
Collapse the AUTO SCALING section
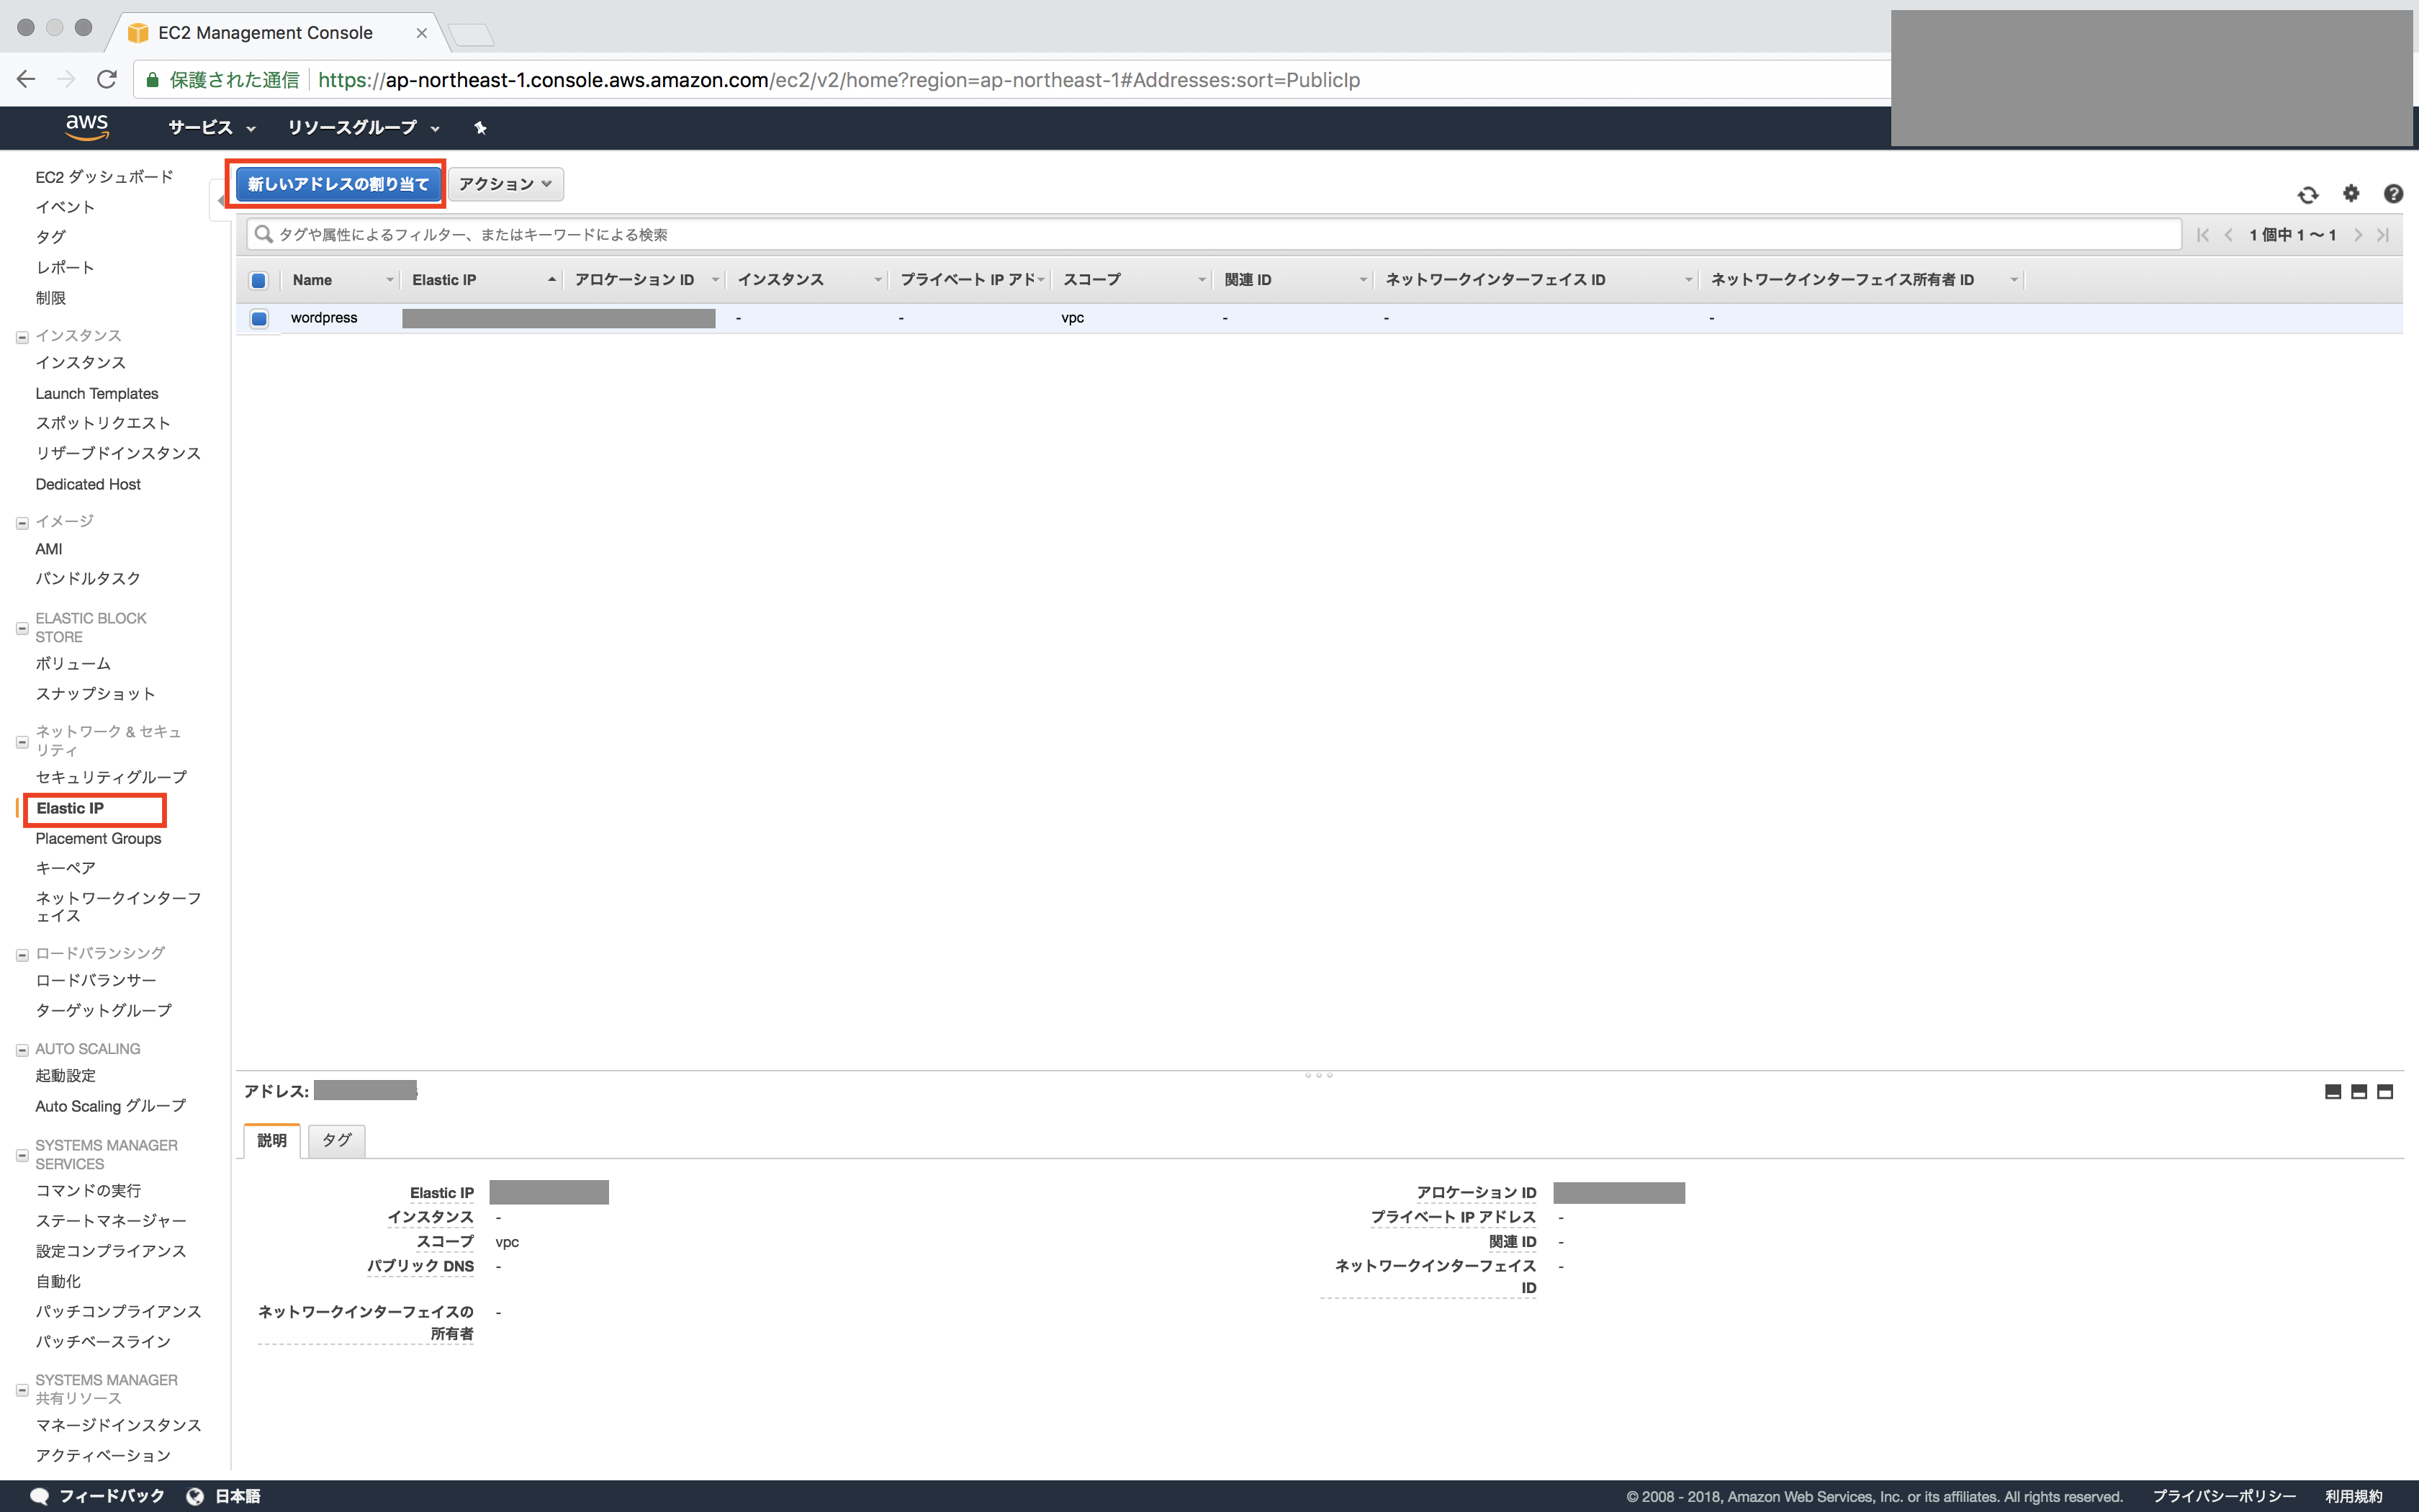22,1050
